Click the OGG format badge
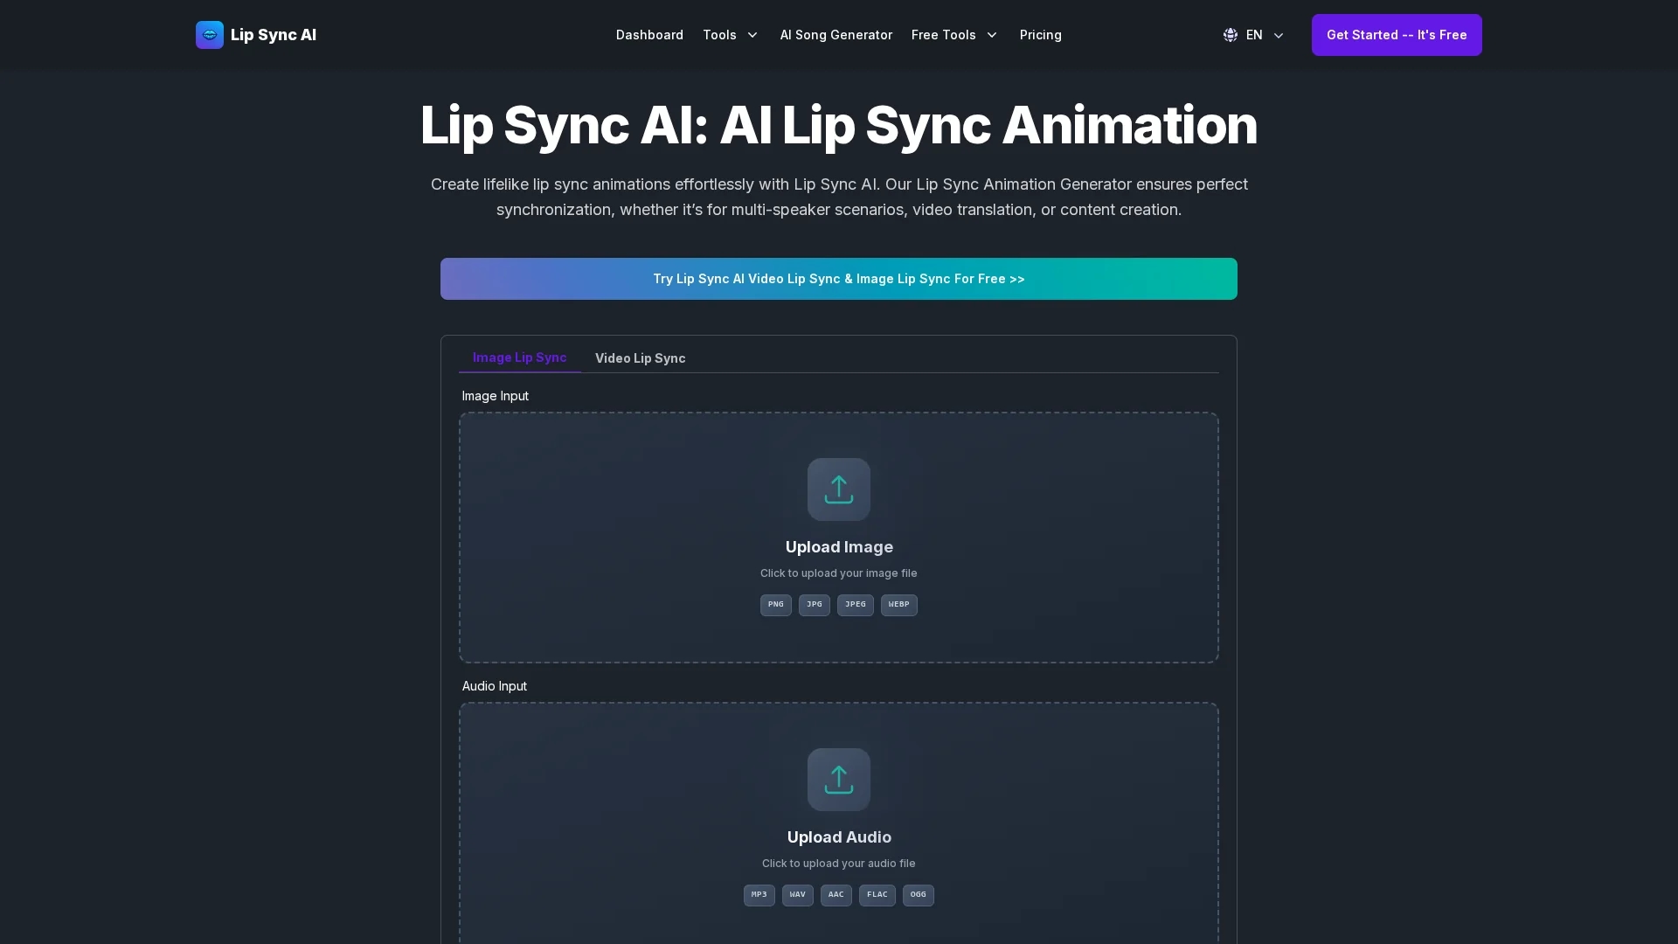Screen dimensions: 1678x944 919,895
